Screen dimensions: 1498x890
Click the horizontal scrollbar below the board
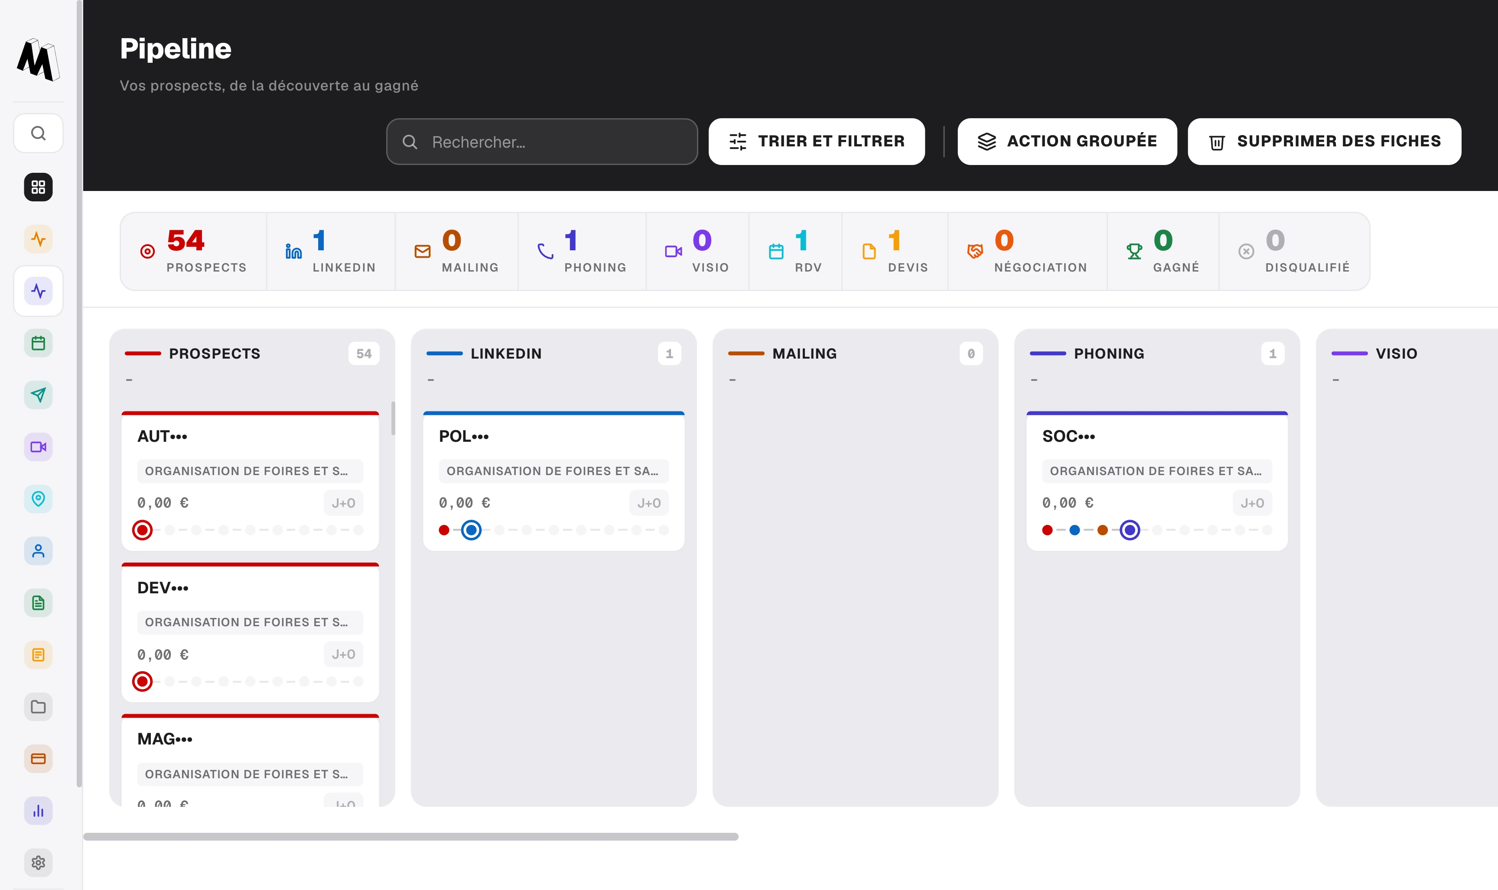(410, 837)
